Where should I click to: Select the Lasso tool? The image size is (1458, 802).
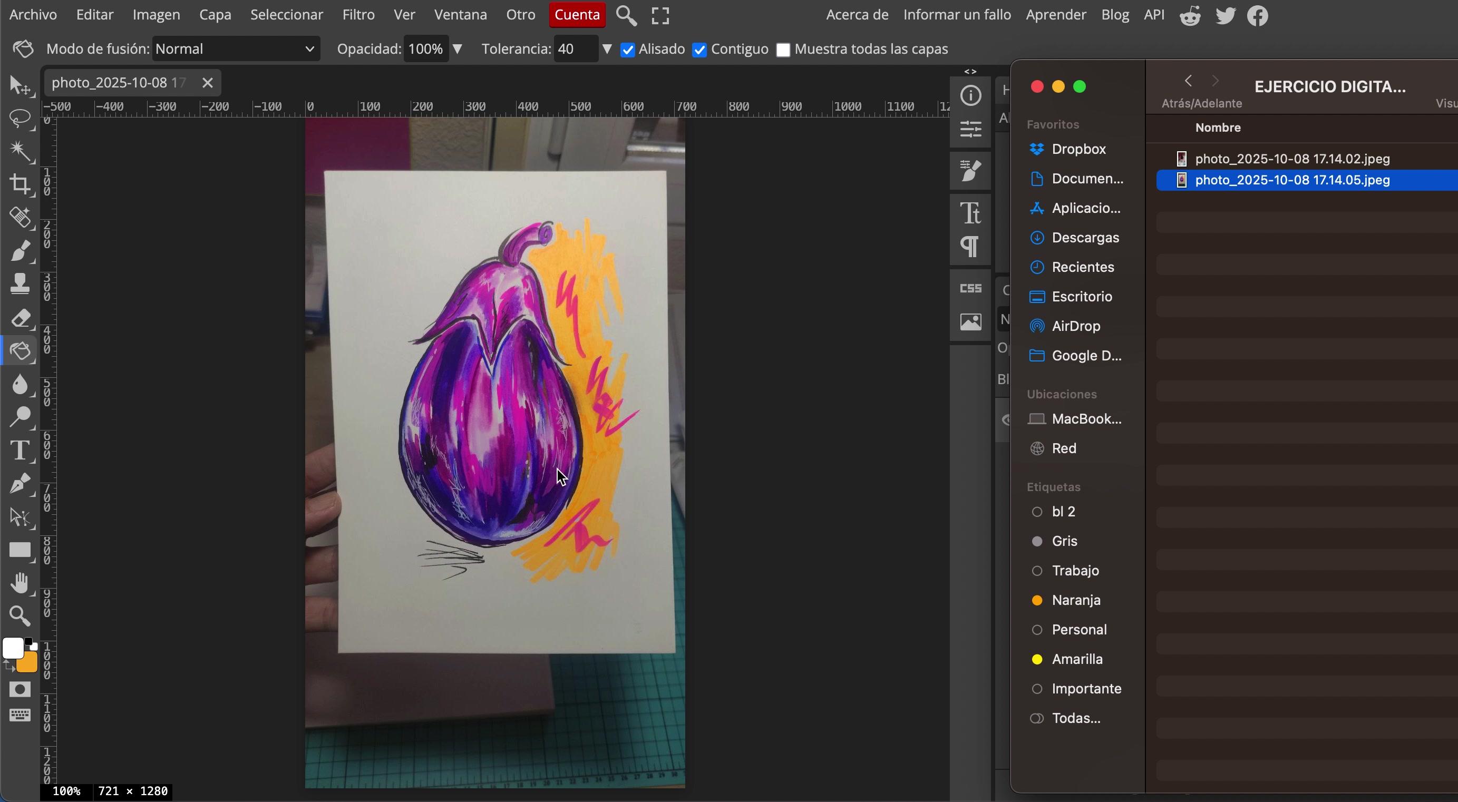click(21, 118)
